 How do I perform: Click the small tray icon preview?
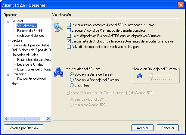pos(140,75)
